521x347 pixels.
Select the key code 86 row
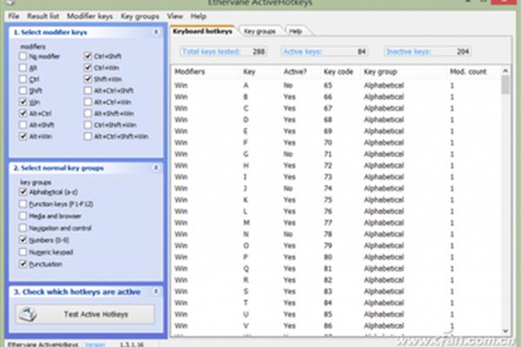pos(335,325)
